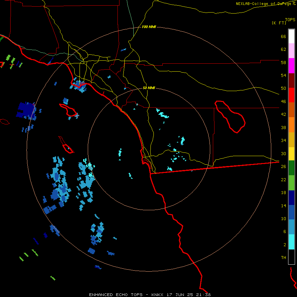Screen dimensions: 297x297
Task: Click the "2" legend value
Action: coord(285,245)
